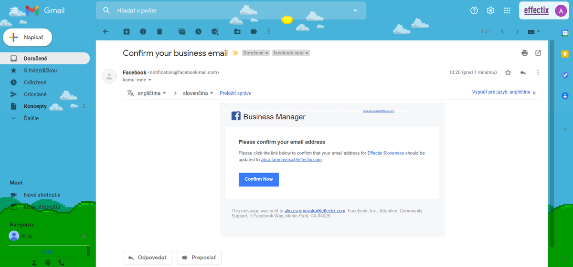Open message more options menu
Image resolution: width=573 pixels, height=267 pixels.
[x=538, y=72]
